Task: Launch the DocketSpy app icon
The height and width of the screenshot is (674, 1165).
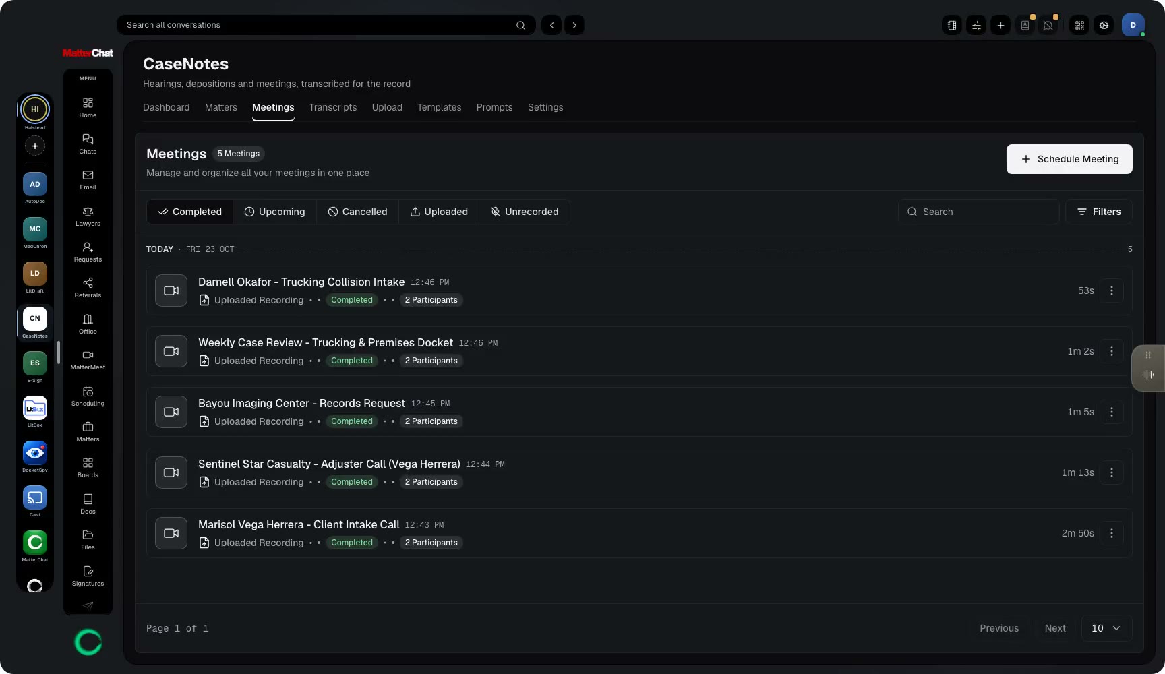Action: (35, 453)
